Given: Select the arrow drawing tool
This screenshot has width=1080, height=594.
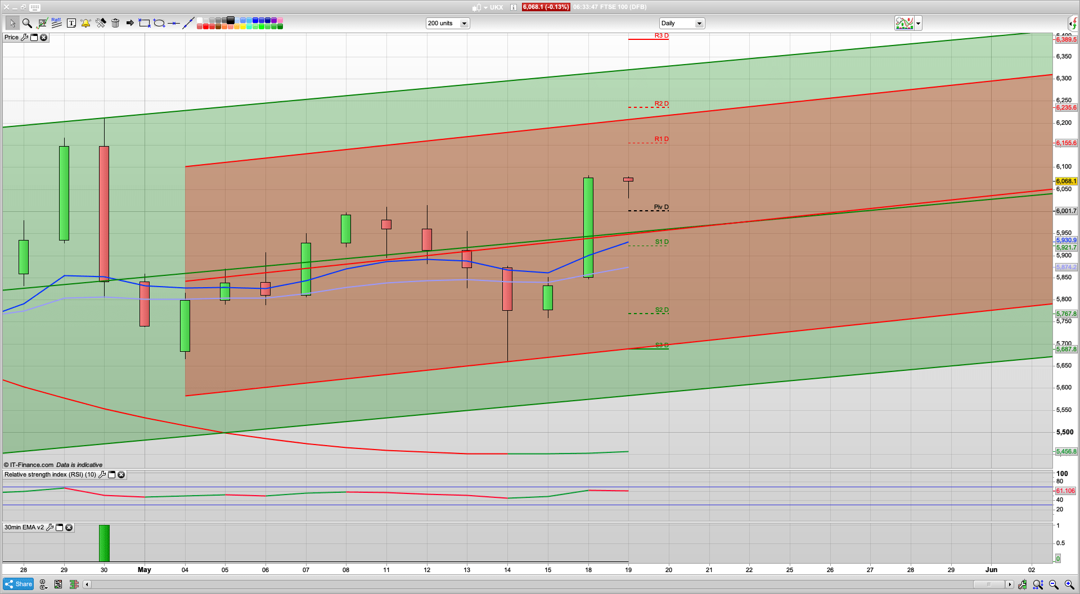Looking at the screenshot, I should click(130, 23).
